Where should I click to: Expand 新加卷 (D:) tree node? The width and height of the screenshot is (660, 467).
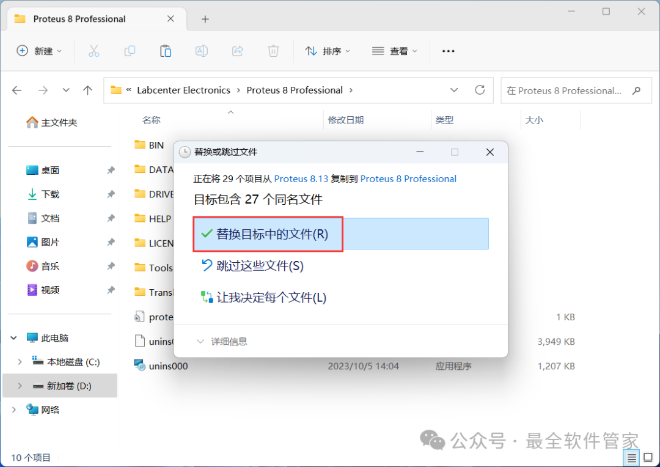[x=20, y=386]
